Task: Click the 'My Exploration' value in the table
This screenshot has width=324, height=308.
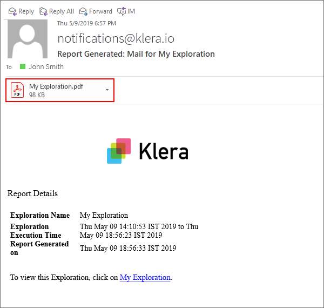Action: click(104, 216)
